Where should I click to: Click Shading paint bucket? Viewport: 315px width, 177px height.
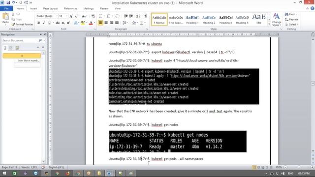tap(134, 23)
